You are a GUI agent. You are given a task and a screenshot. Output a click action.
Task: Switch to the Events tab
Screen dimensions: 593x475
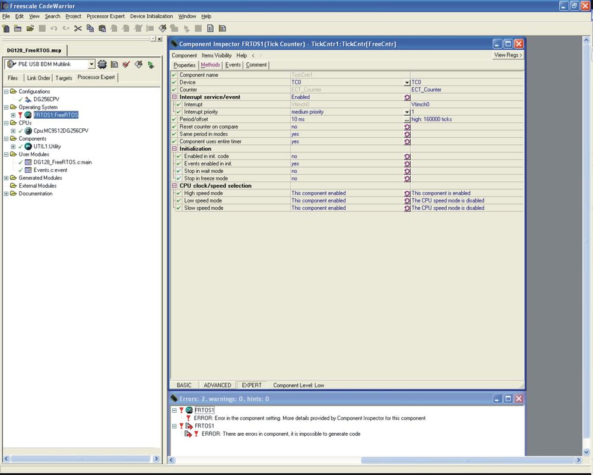pos(233,65)
